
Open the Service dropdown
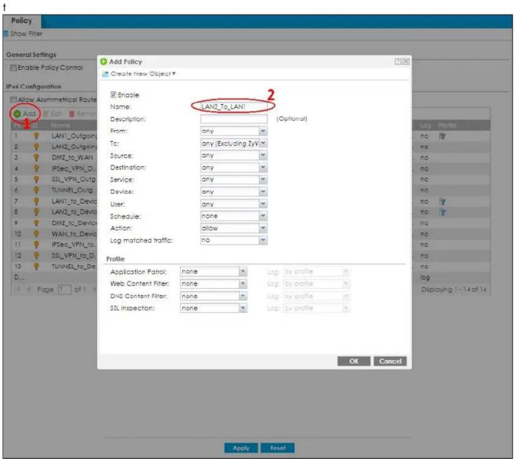tap(263, 179)
